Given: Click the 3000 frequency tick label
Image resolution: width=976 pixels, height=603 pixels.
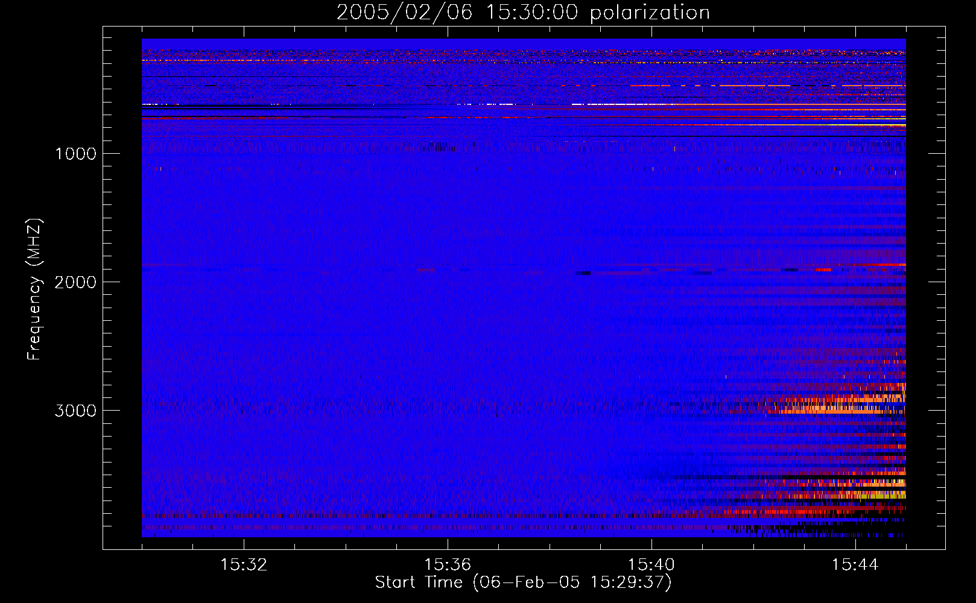Looking at the screenshot, I should [75, 411].
